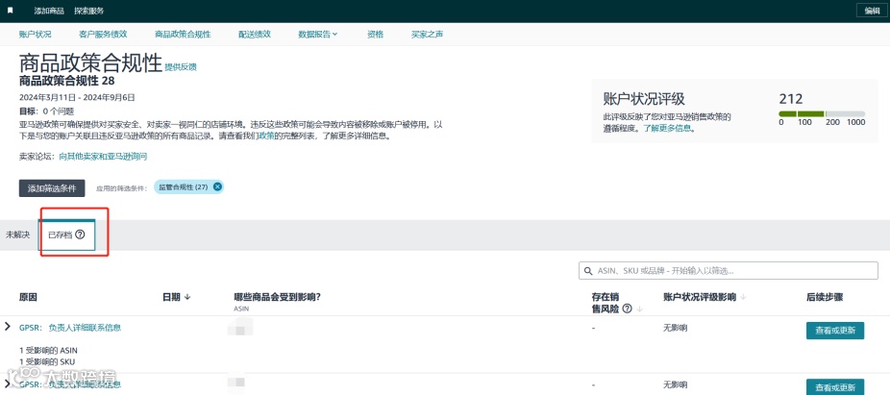Viewport: 890px width, 395px height.
Task: Expand first GPSR 负责人详细联系信息 row
Action: click(x=8, y=327)
